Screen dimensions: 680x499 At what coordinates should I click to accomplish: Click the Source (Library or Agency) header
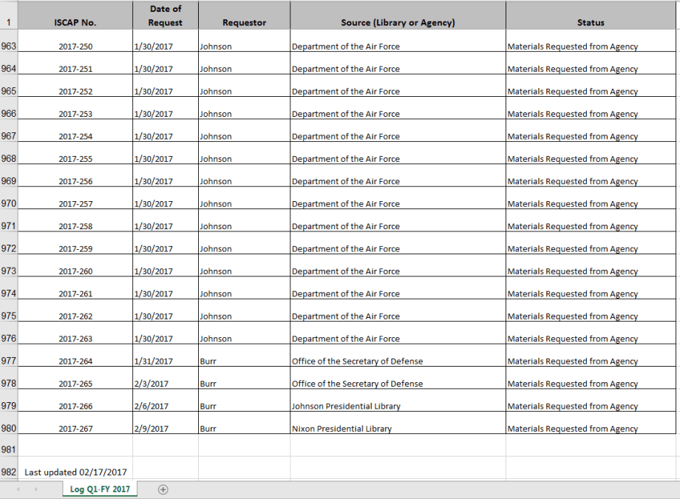coord(398,22)
